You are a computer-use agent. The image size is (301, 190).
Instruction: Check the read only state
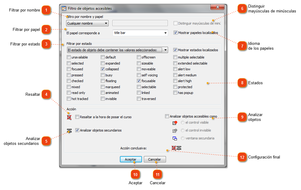pyautogui.click(x=69, y=93)
